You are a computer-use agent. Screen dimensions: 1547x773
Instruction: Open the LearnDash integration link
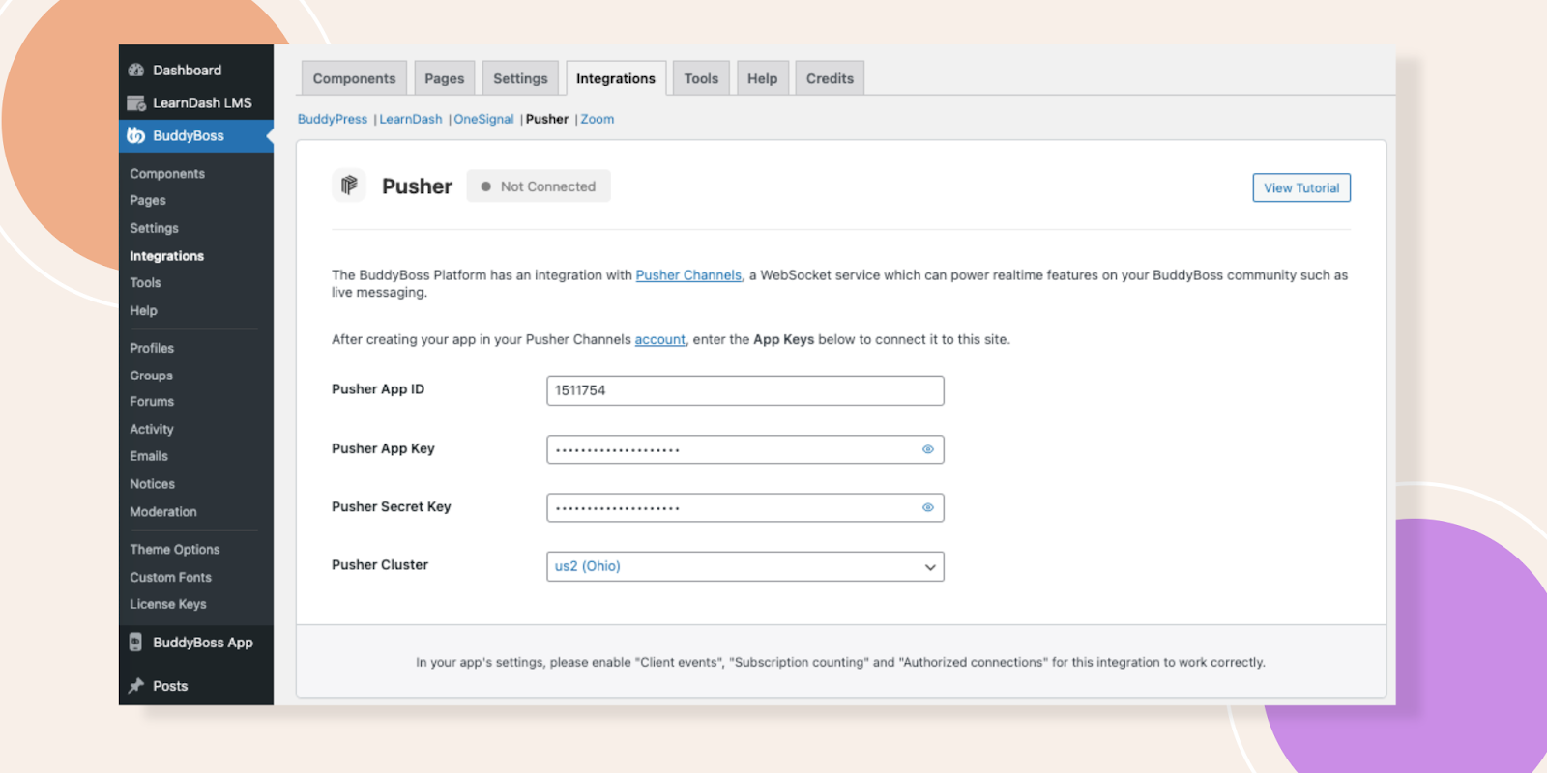pyautogui.click(x=411, y=119)
